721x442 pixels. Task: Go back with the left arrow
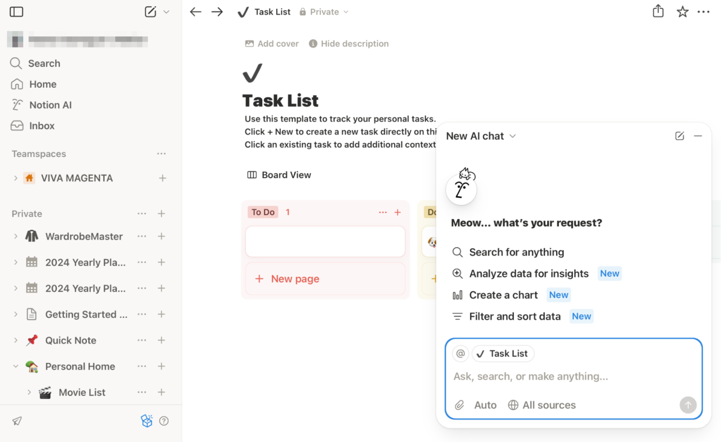(195, 12)
